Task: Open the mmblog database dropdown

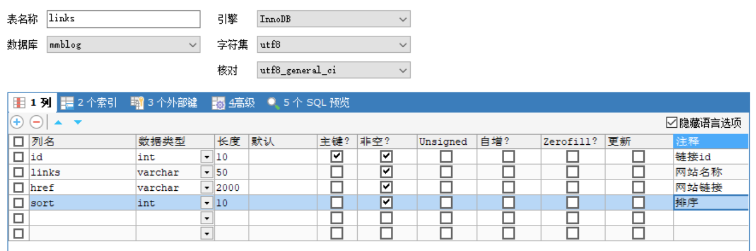Action: [x=193, y=44]
